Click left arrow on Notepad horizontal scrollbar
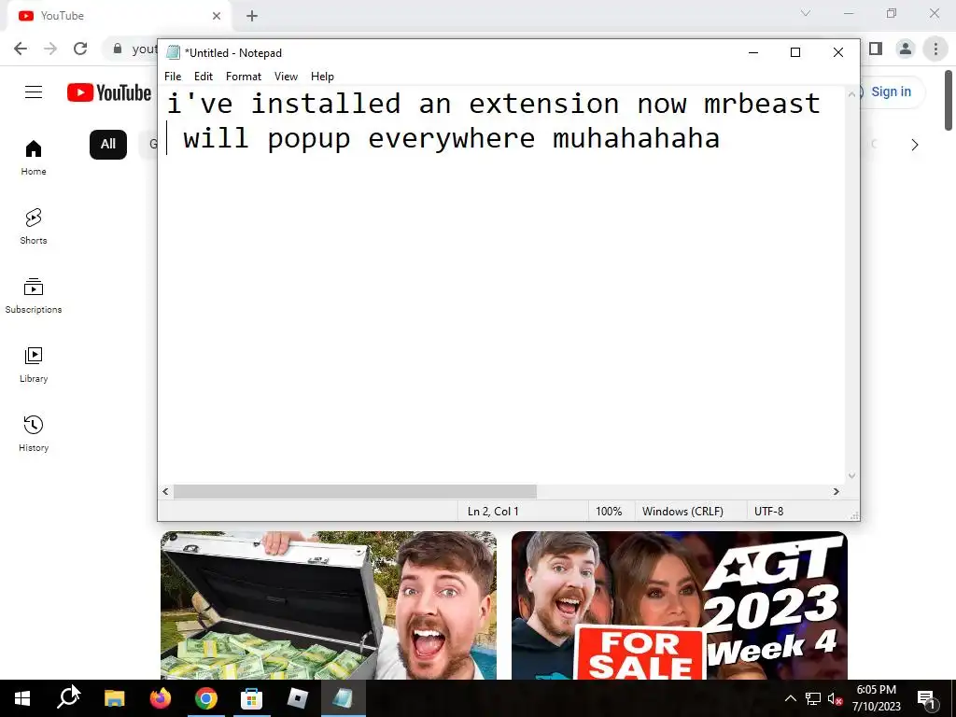The height and width of the screenshot is (717, 956). pos(165,491)
